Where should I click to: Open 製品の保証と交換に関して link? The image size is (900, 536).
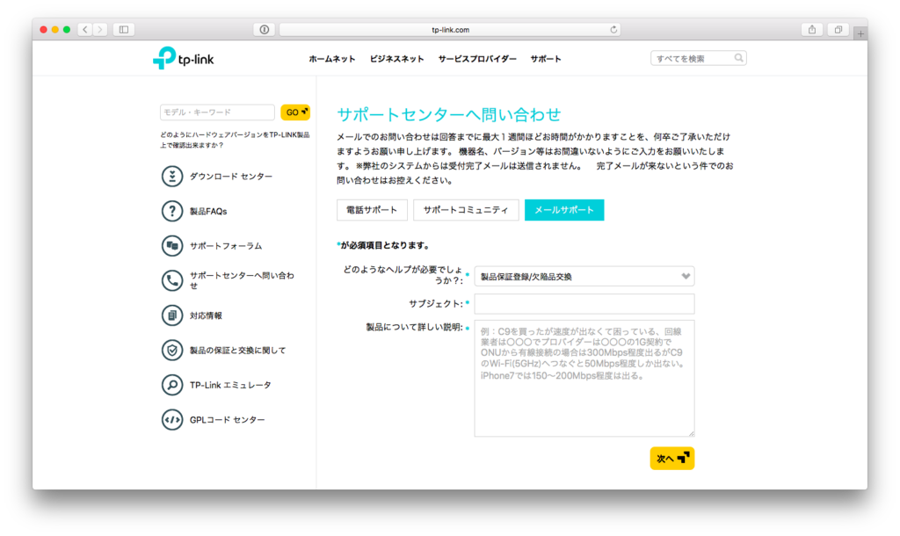point(237,350)
